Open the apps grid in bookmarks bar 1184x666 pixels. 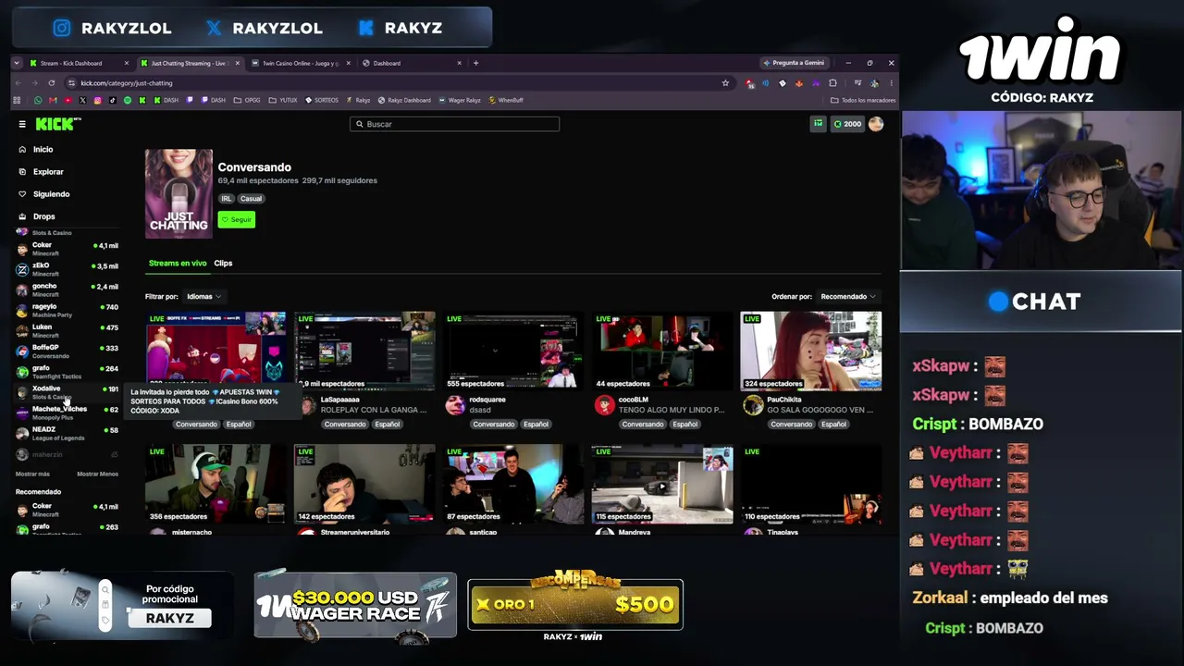coord(18,100)
